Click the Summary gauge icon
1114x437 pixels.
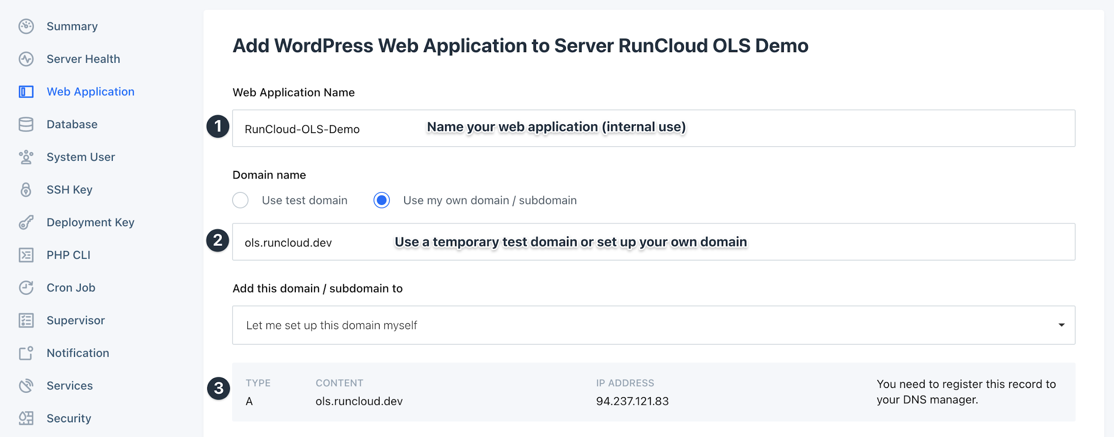26,26
